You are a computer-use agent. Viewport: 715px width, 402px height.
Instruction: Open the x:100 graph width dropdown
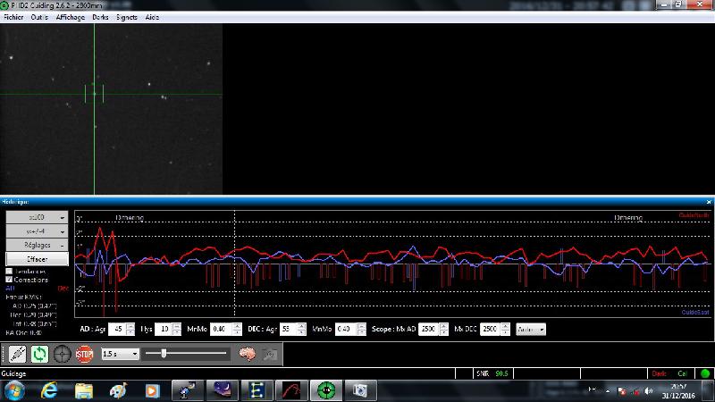[37, 217]
